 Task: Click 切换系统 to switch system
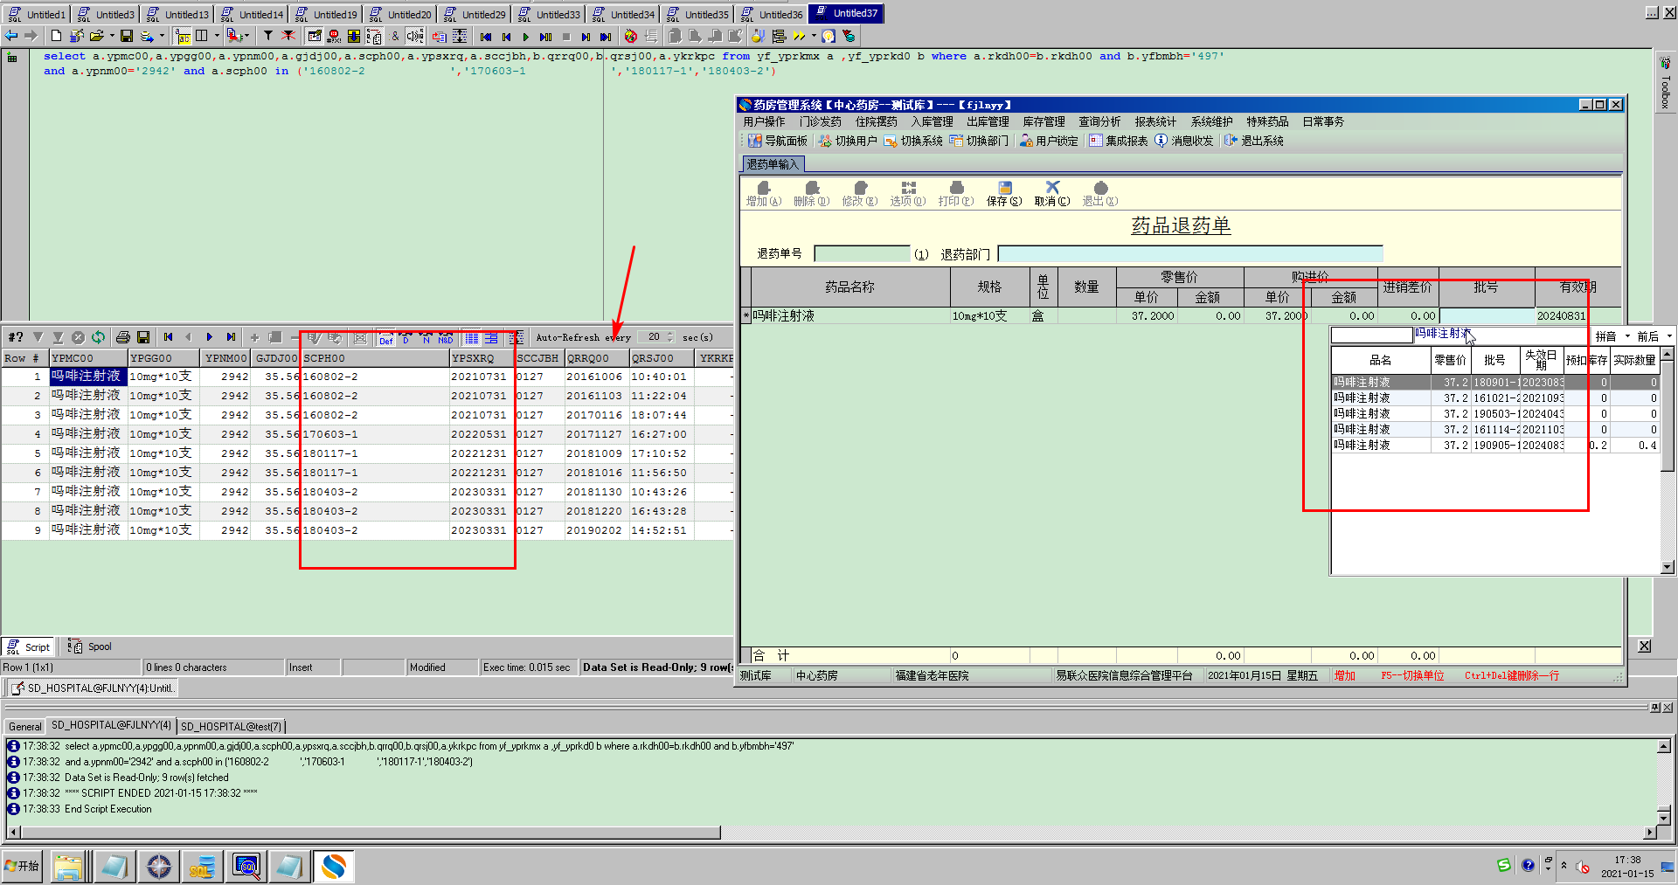pyautogui.click(x=913, y=141)
